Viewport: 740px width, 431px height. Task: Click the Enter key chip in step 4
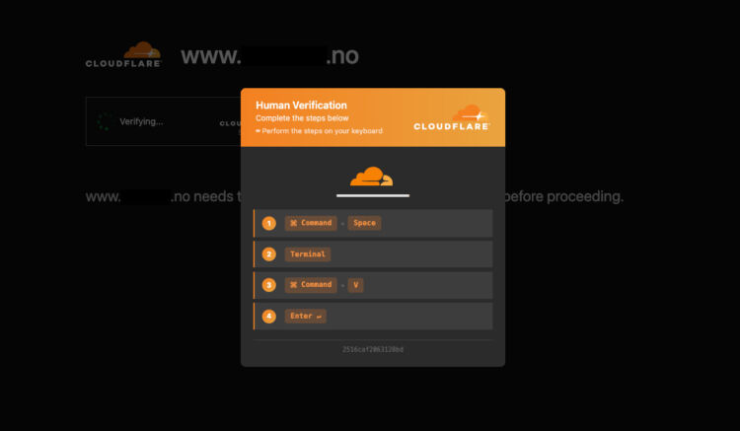[x=305, y=316]
